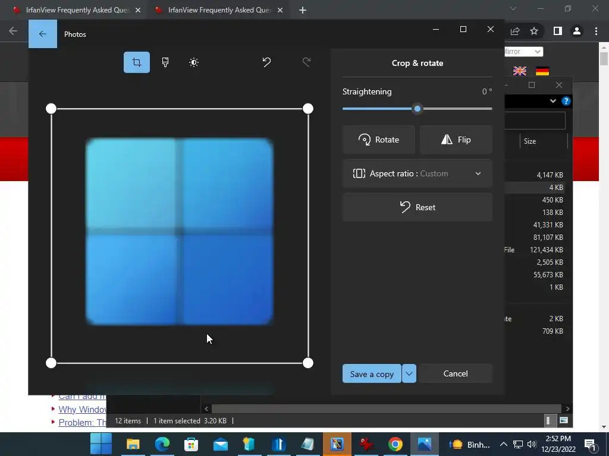Screen dimensions: 609x456
Task: Switch to Photos app in taskbar
Action: click(424, 444)
